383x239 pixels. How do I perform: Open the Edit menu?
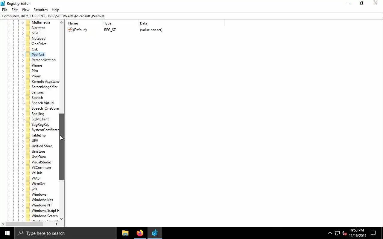pyautogui.click(x=15, y=10)
